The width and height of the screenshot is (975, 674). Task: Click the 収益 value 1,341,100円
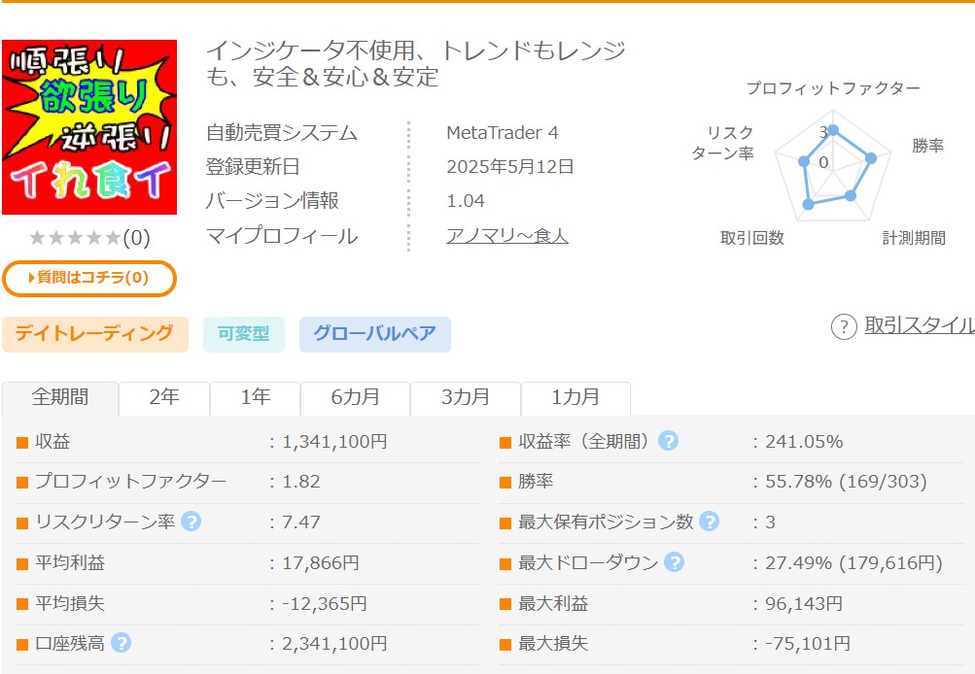pos(334,442)
